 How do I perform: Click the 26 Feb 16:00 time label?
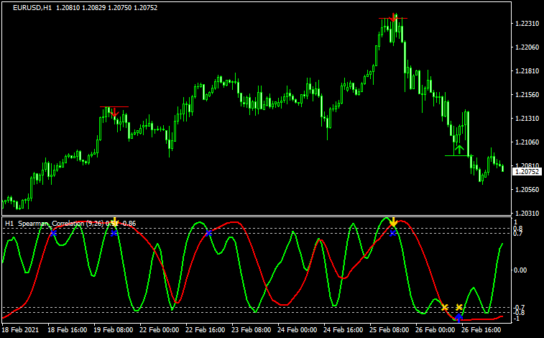(481, 329)
